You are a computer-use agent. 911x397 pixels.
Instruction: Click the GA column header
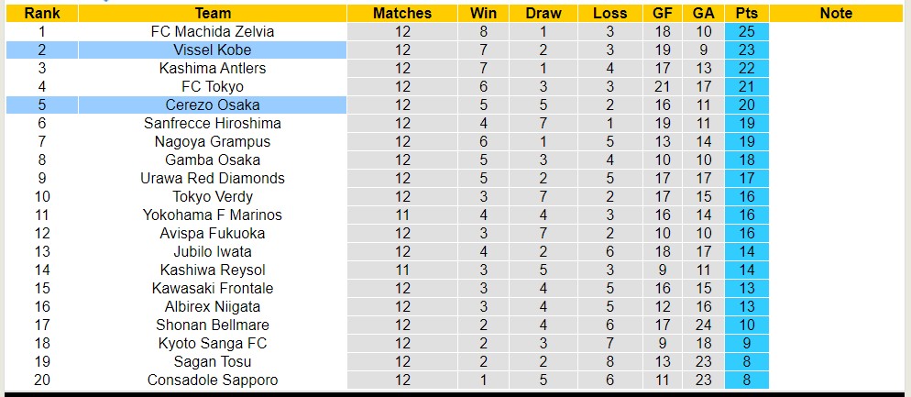(704, 13)
